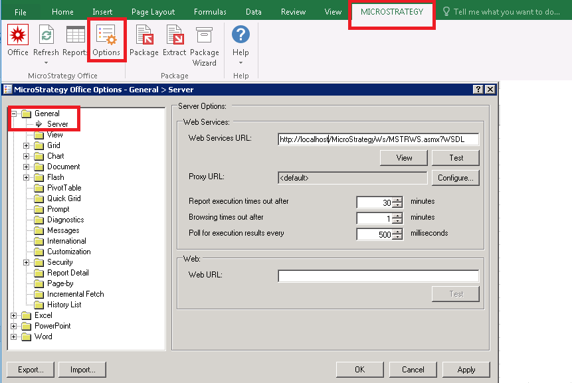Click the Configure button for Proxy URL
572x383 pixels.
coord(455,177)
